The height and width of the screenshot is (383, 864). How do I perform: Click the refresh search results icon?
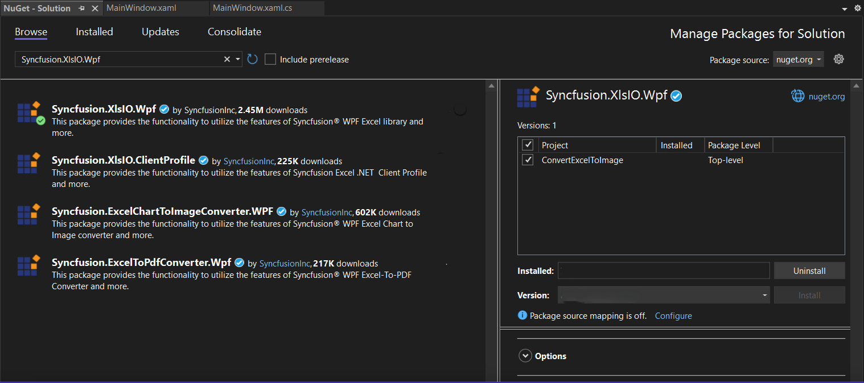pos(252,59)
